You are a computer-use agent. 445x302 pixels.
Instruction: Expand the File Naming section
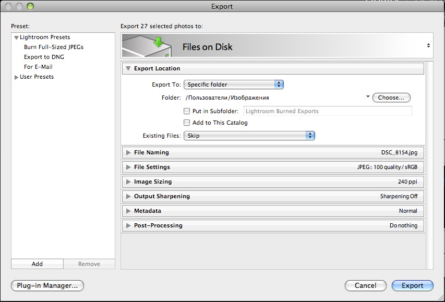pyautogui.click(x=128, y=152)
